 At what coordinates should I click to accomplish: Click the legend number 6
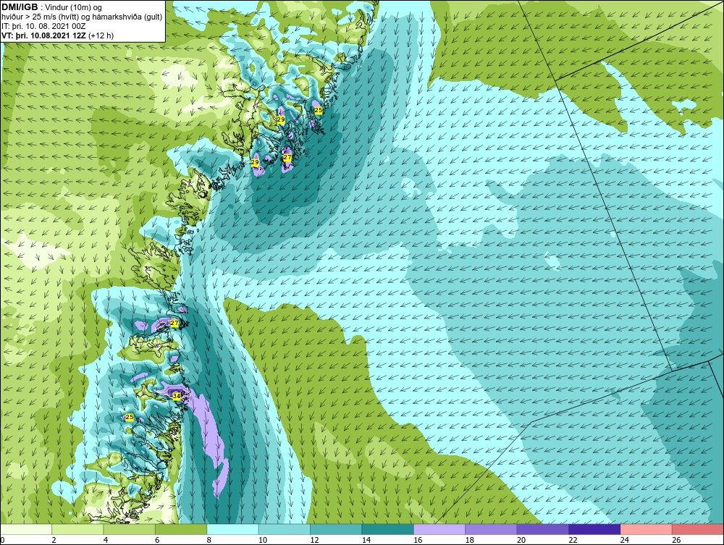pos(157,540)
